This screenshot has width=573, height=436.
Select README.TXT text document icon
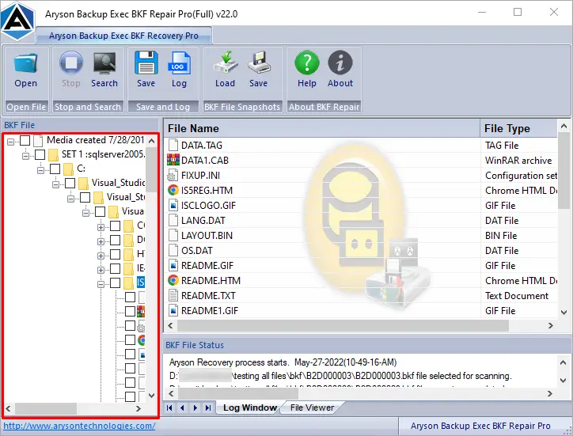coord(173,295)
